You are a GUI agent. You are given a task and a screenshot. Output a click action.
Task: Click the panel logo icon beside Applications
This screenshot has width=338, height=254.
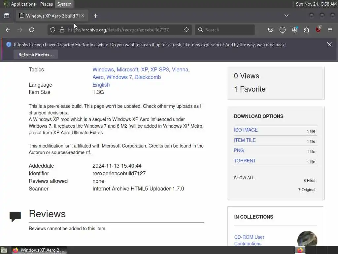point(6,4)
